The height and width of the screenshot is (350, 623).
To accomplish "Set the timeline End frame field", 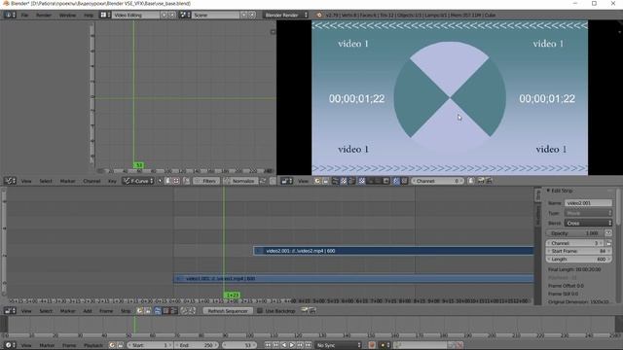I will click(197, 345).
